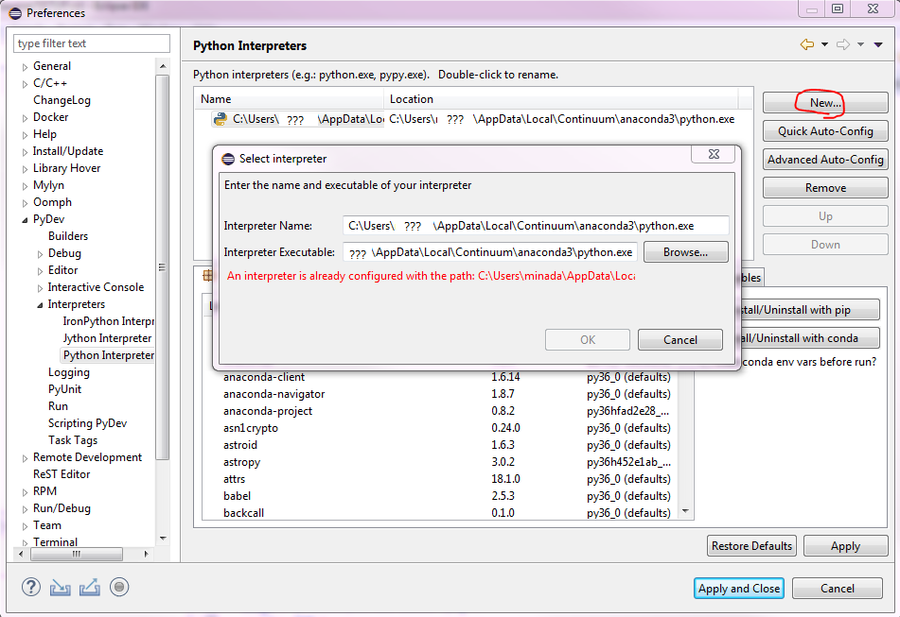Select the Python icon in interpreter row
900x617 pixels.
[221, 119]
